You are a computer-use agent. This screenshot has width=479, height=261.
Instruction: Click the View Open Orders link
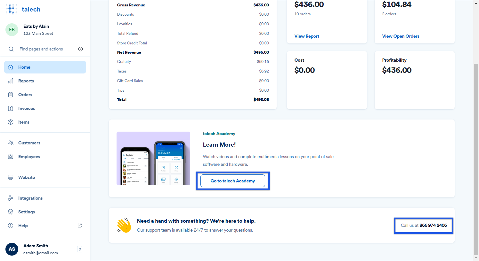tap(401, 36)
